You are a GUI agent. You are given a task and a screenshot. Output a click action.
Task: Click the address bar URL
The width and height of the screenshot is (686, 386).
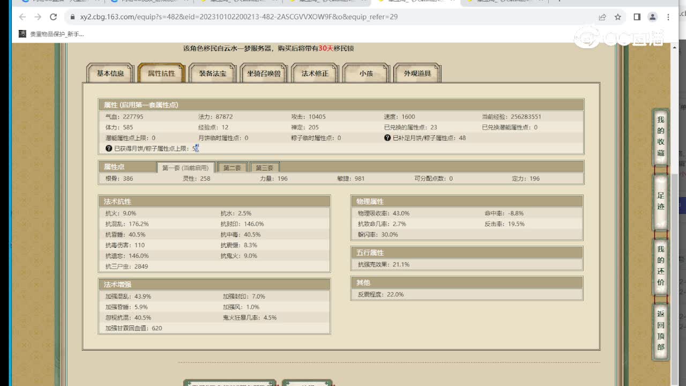[x=239, y=17]
